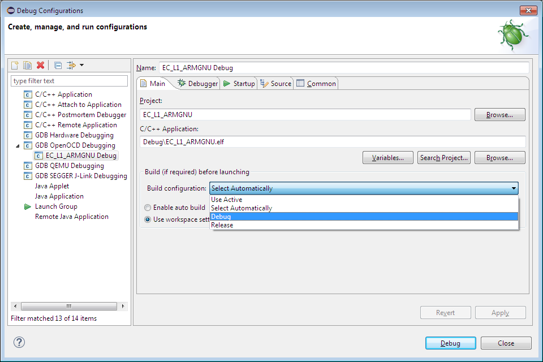543x362 pixels.
Task: Collapse all items in the configuration tree
Action: pos(57,64)
